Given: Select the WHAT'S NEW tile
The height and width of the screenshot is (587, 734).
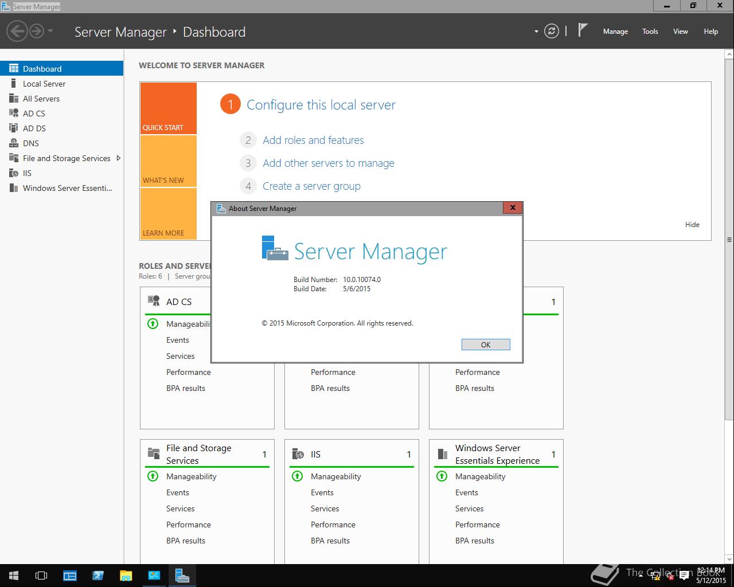Looking at the screenshot, I should (x=169, y=161).
